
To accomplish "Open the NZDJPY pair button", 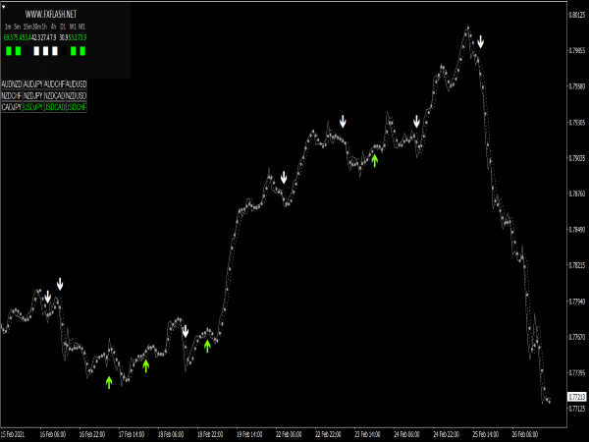I will pyautogui.click(x=33, y=96).
